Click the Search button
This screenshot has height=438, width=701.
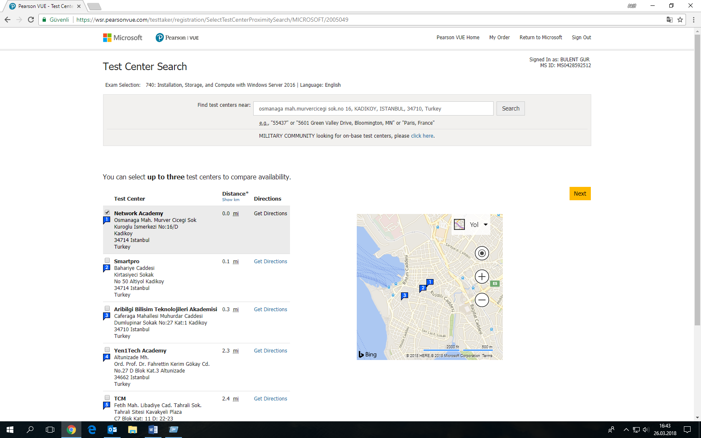coord(511,108)
